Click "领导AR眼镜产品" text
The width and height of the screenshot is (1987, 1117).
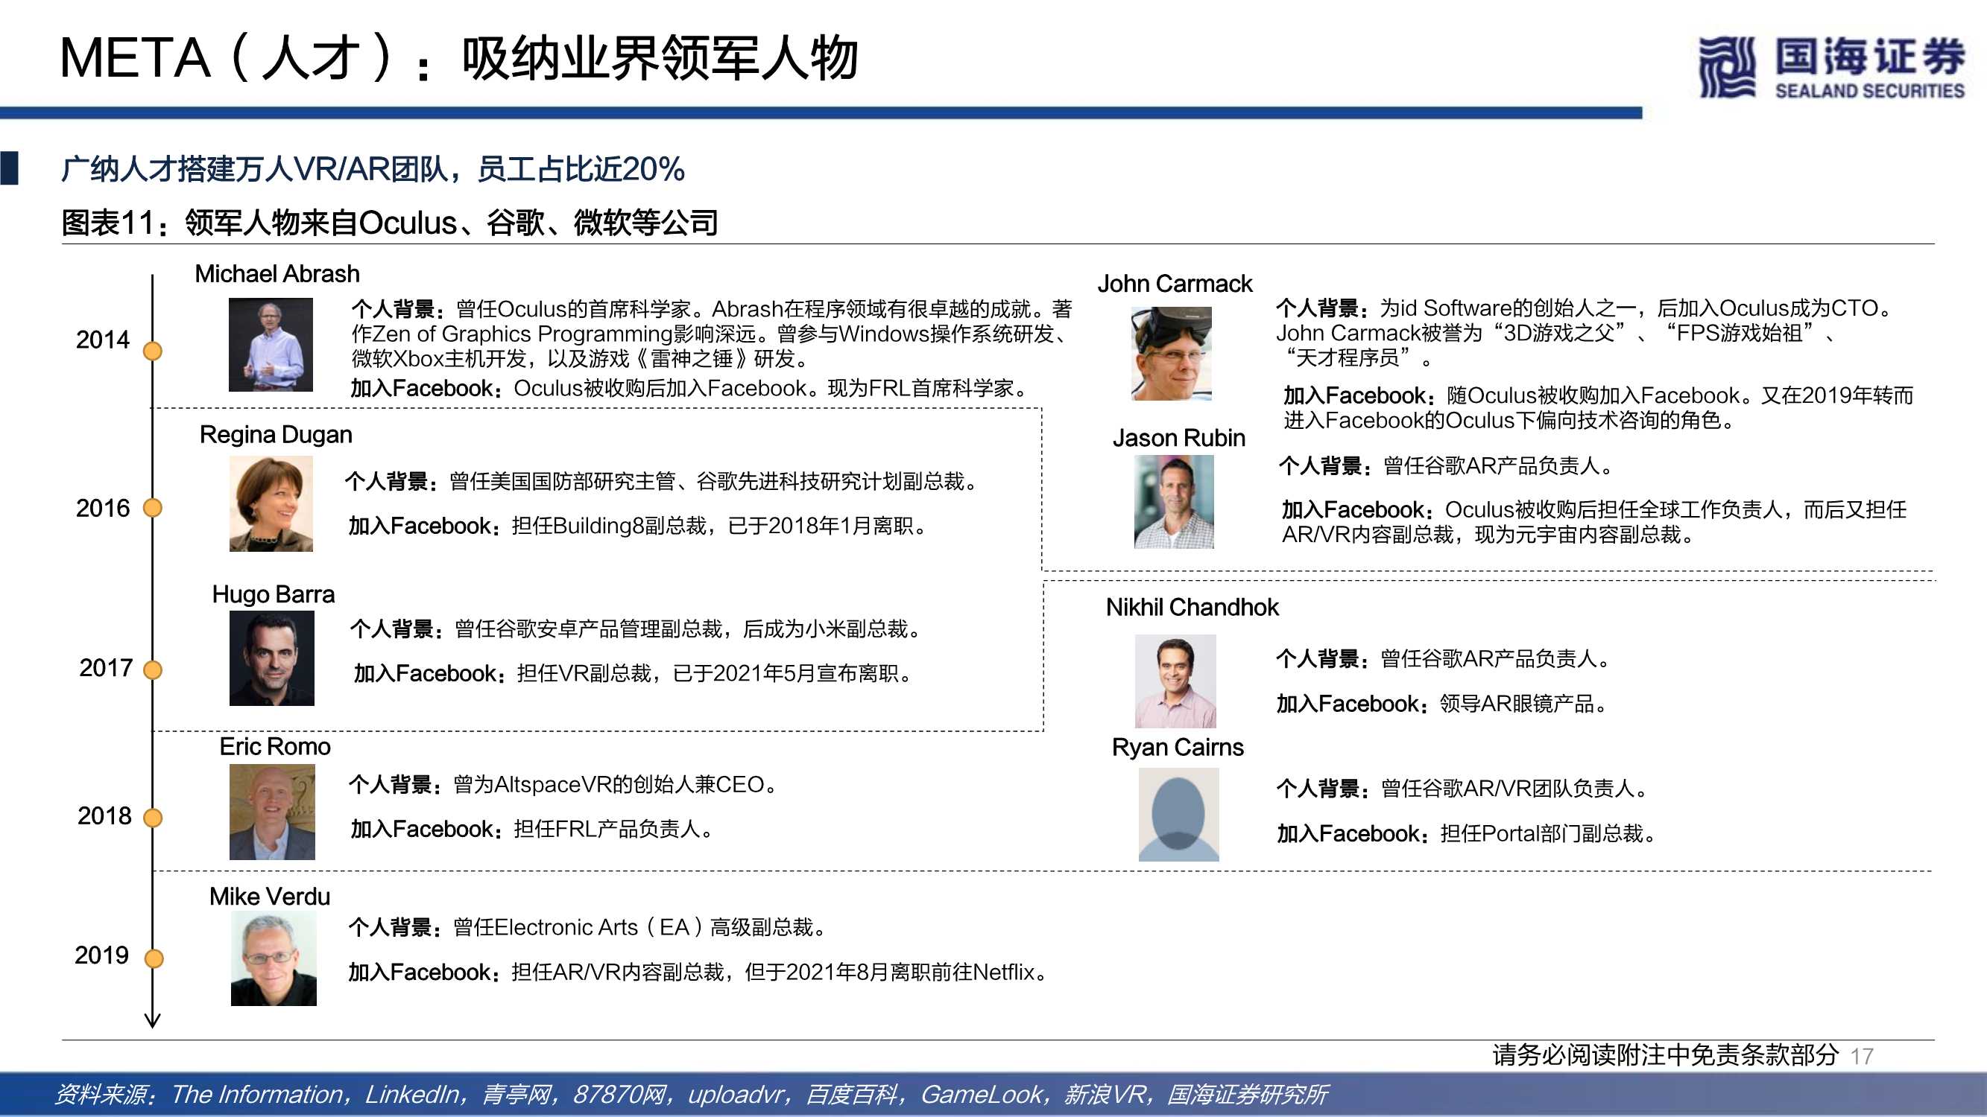coord(1517,704)
